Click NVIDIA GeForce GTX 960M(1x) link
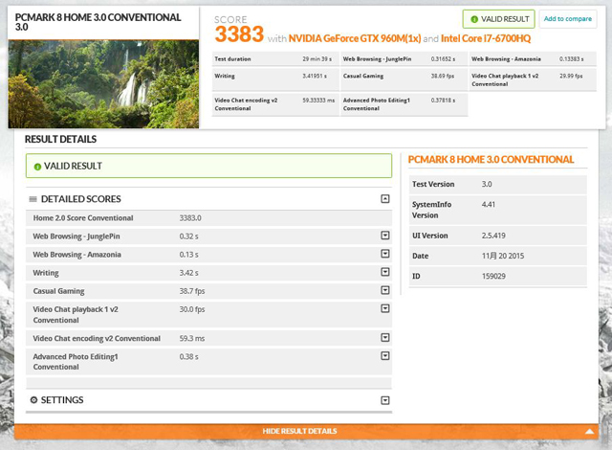612x450 pixels. (x=355, y=38)
